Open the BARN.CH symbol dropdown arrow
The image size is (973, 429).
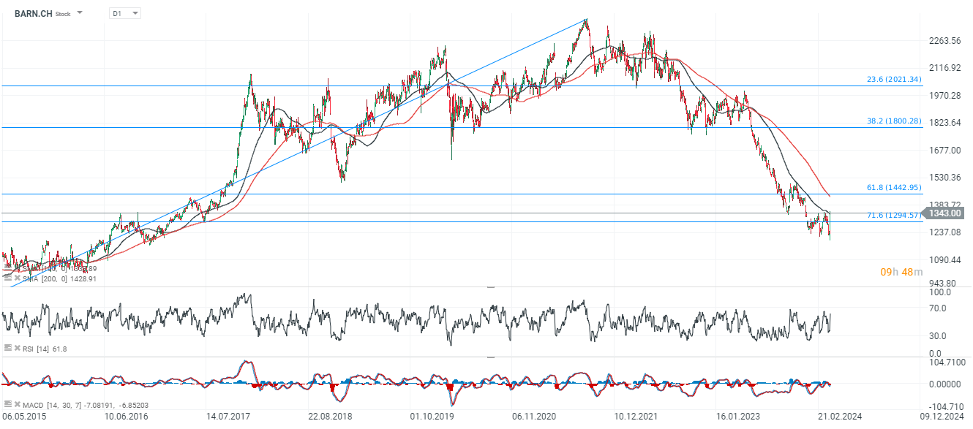point(80,13)
